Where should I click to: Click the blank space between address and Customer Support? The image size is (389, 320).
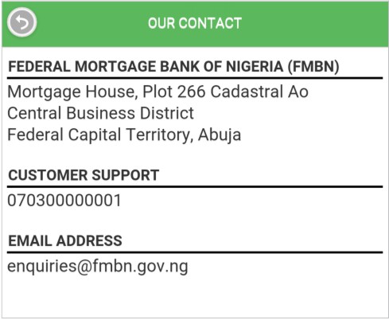[x=195, y=157]
